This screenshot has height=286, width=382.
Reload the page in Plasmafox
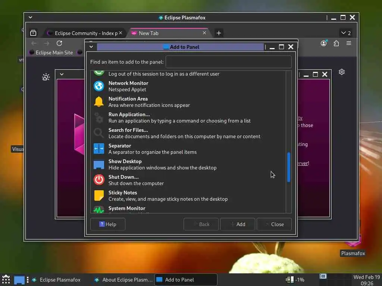pyautogui.click(x=59, y=43)
